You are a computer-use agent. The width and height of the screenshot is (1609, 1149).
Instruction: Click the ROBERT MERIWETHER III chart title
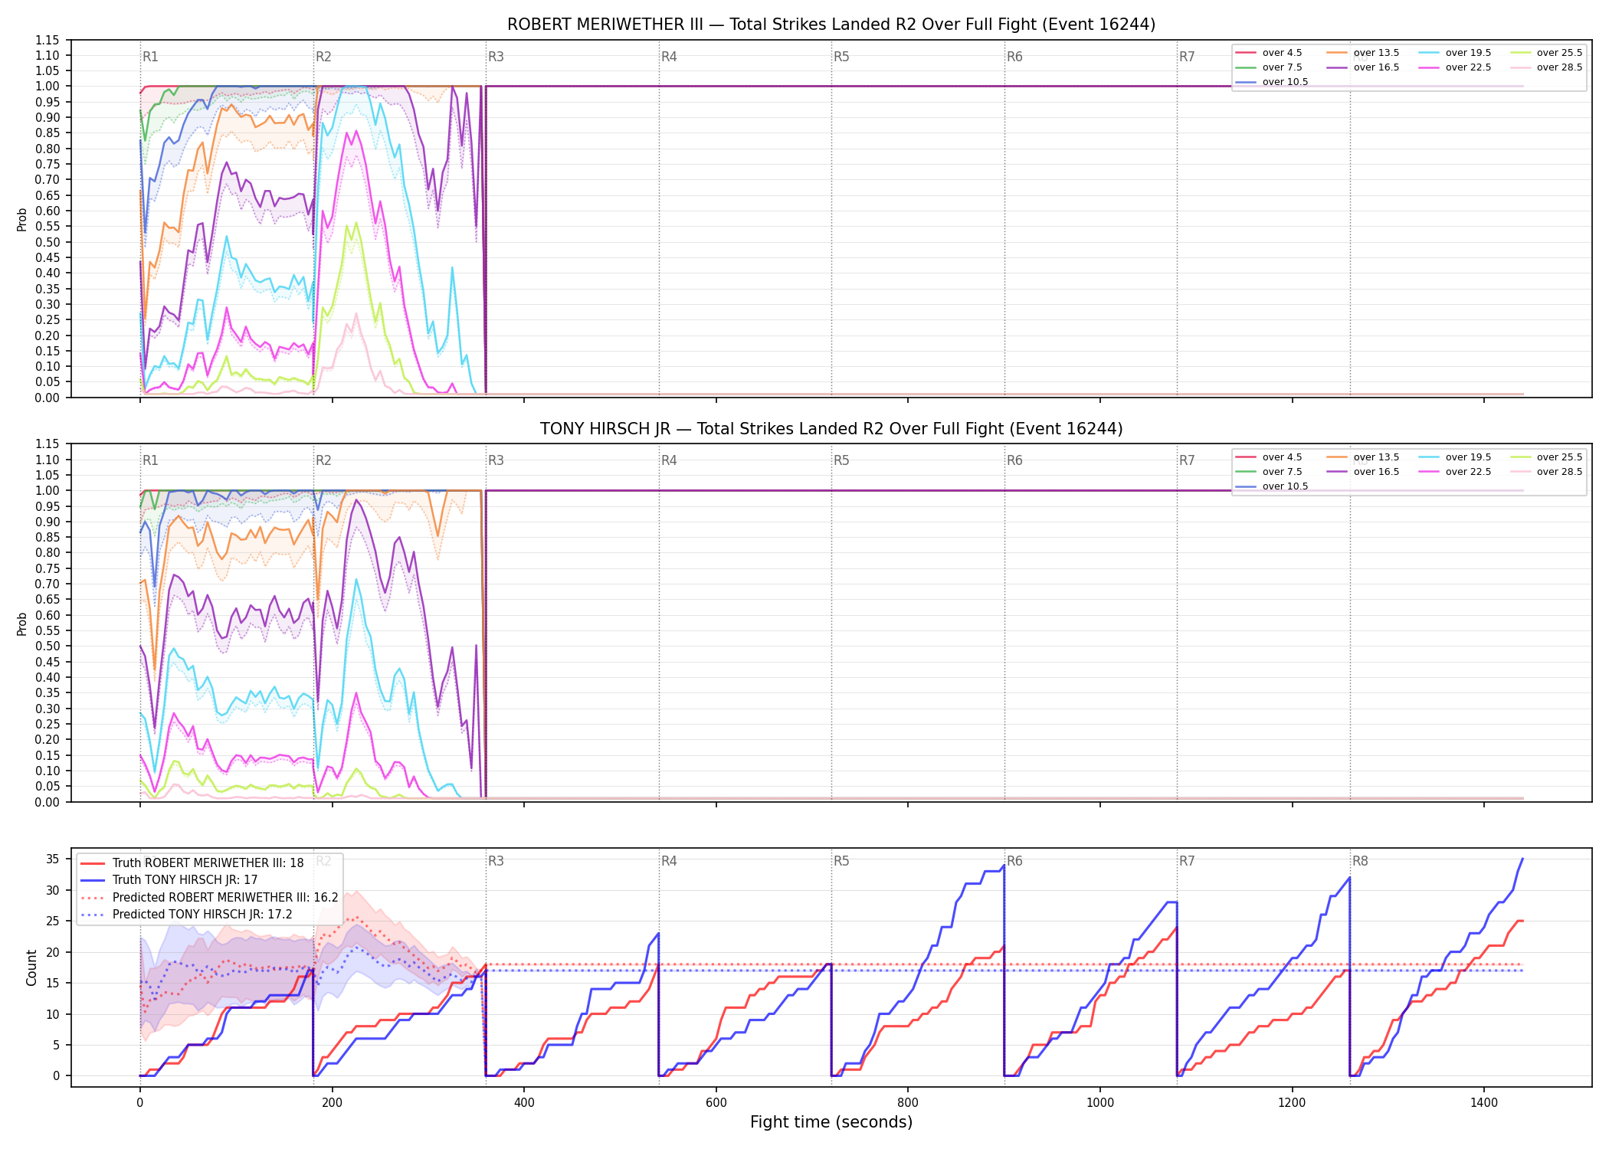click(831, 25)
